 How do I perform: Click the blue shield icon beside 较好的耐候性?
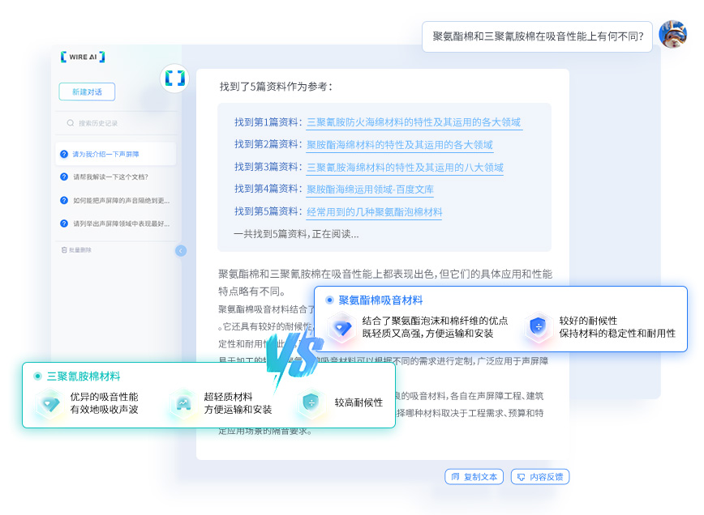[x=538, y=327]
